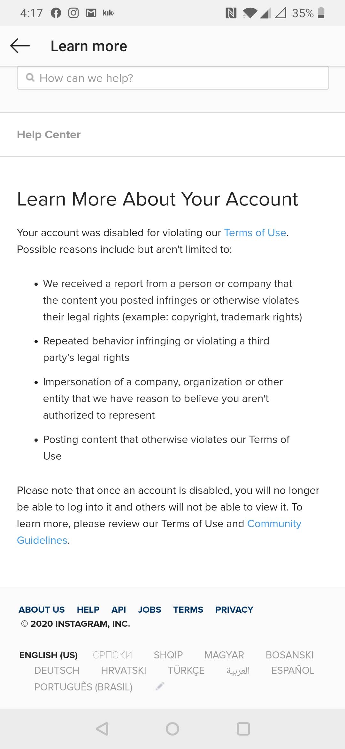This screenshot has height=749, width=345.
Task: Tap the Facebook notification icon in status bar
Action: [x=56, y=13]
